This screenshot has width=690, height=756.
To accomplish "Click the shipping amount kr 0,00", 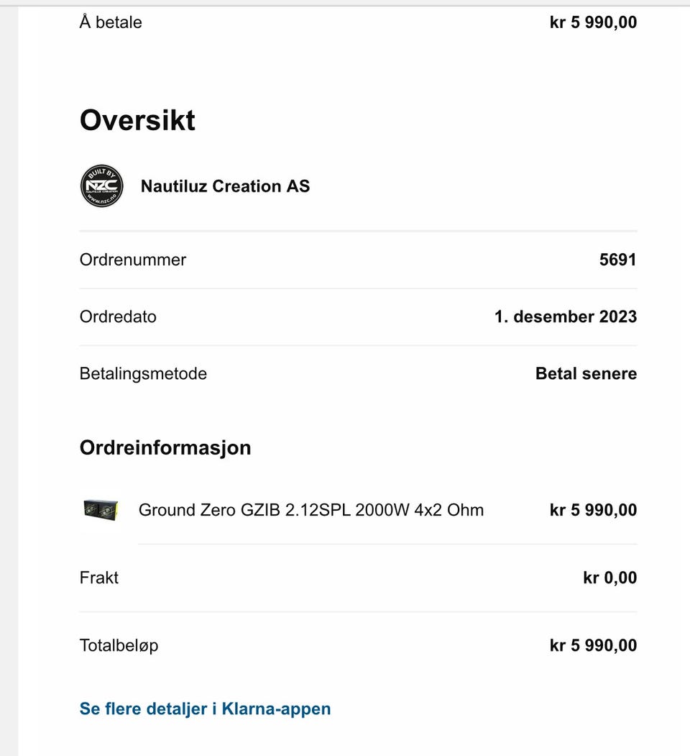I will tap(609, 578).
